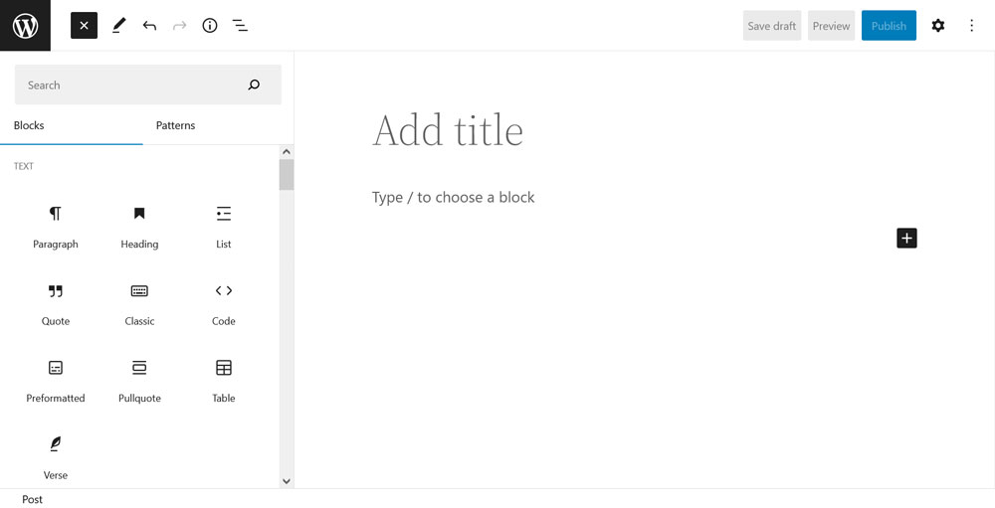The height and width of the screenshot is (508, 995).
Task: Open the document Details info icon
Action: (x=209, y=26)
